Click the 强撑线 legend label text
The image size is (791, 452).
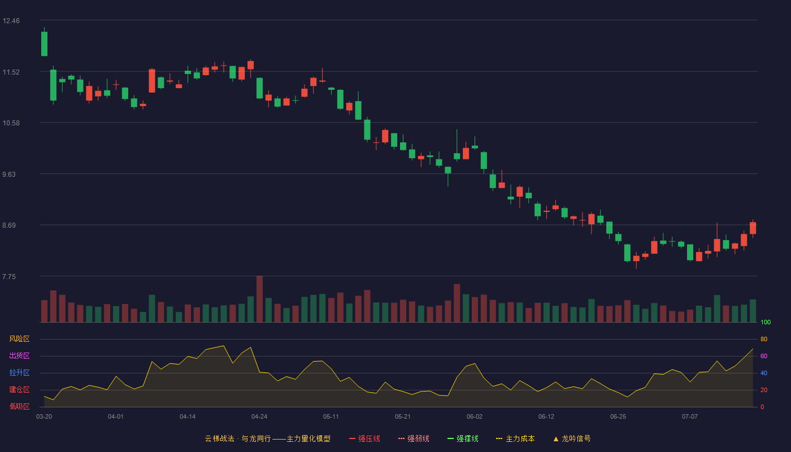point(468,438)
